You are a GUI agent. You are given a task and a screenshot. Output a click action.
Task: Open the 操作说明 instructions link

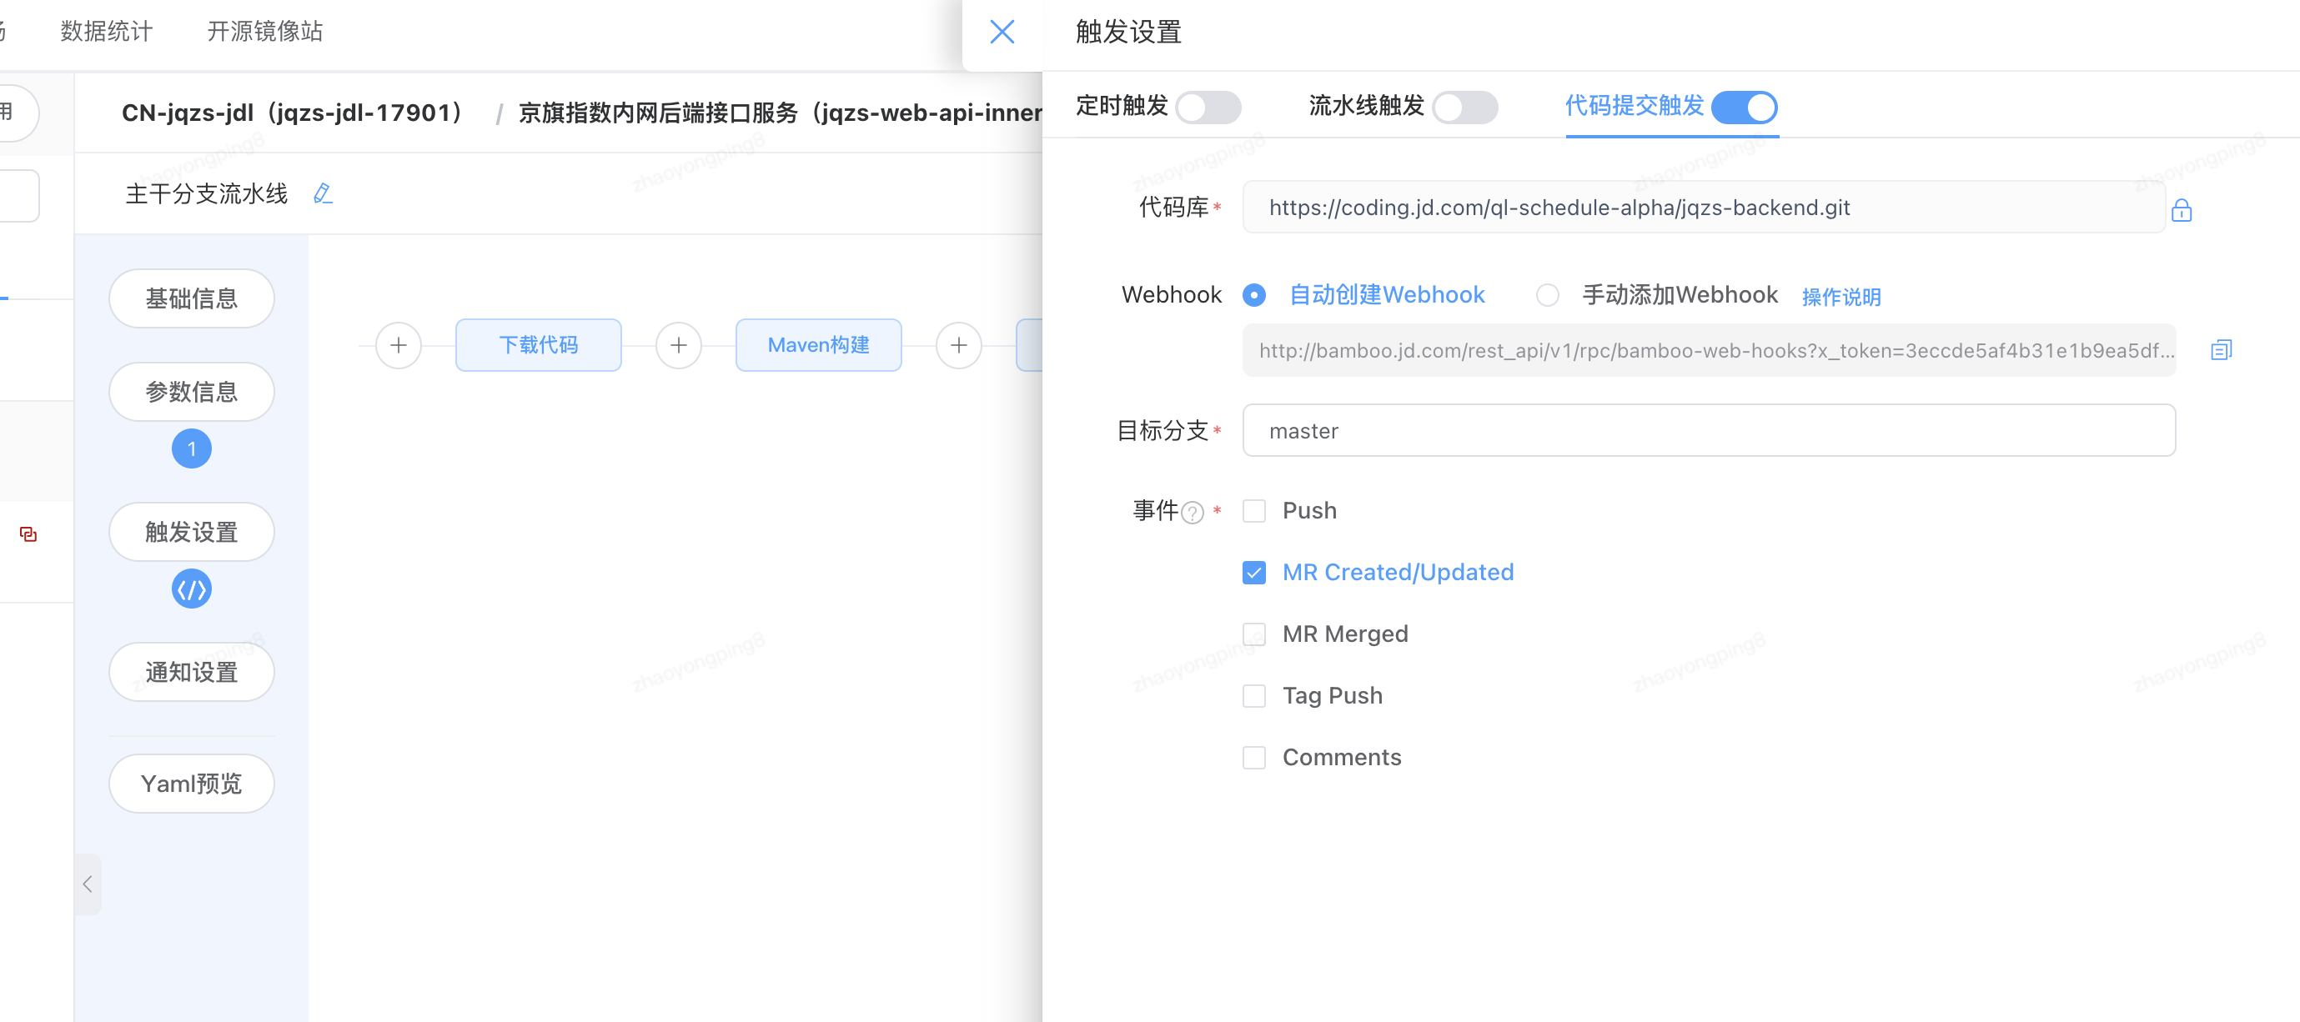[1841, 298]
